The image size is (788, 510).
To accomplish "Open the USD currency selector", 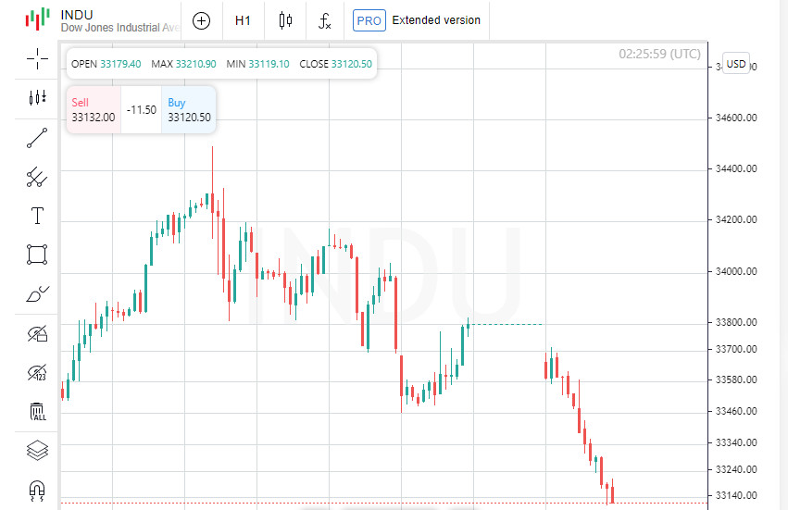I will coord(736,64).
